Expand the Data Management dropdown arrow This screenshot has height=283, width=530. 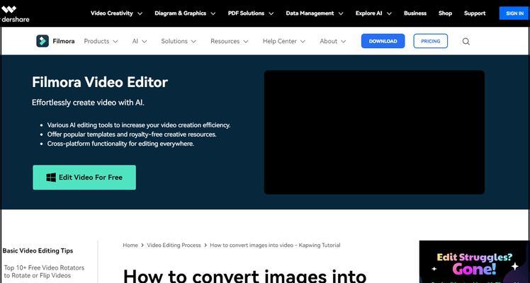(x=341, y=14)
